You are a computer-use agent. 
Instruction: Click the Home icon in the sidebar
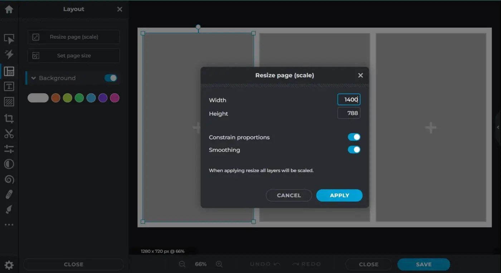(9, 9)
